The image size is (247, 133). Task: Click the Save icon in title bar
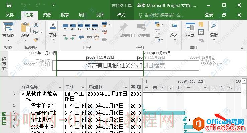(x=9, y=5)
